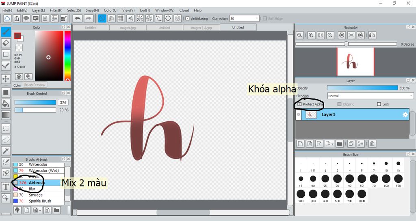Open add-brush dropdown at brush panel bottom

pos(40,210)
